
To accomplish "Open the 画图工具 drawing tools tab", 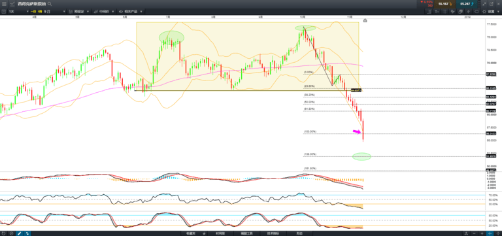I will [246, 233].
